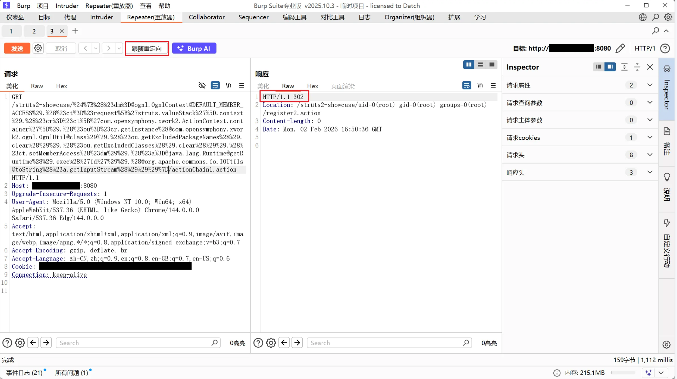The height and width of the screenshot is (379, 677).
Task: Open the Intruder main tab
Action: 102,17
